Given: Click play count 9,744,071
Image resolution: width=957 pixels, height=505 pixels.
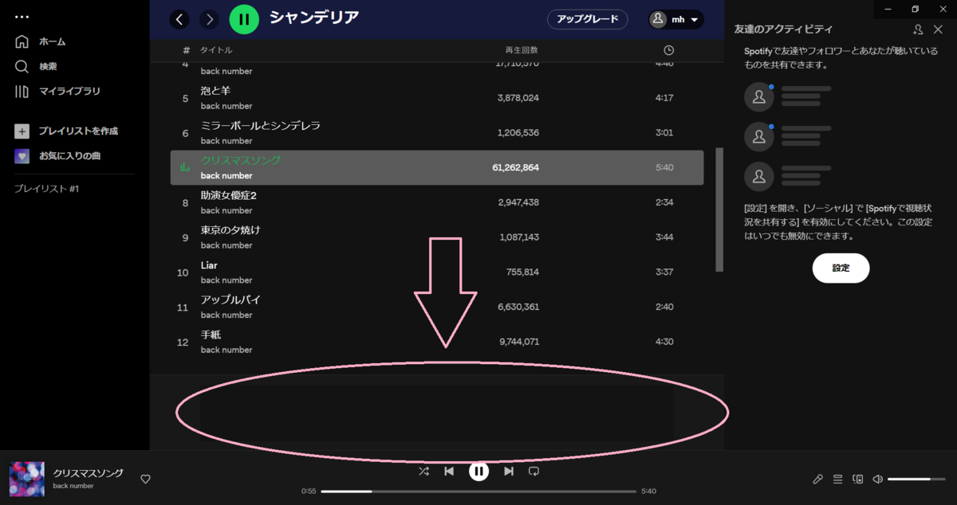Looking at the screenshot, I should pos(519,342).
